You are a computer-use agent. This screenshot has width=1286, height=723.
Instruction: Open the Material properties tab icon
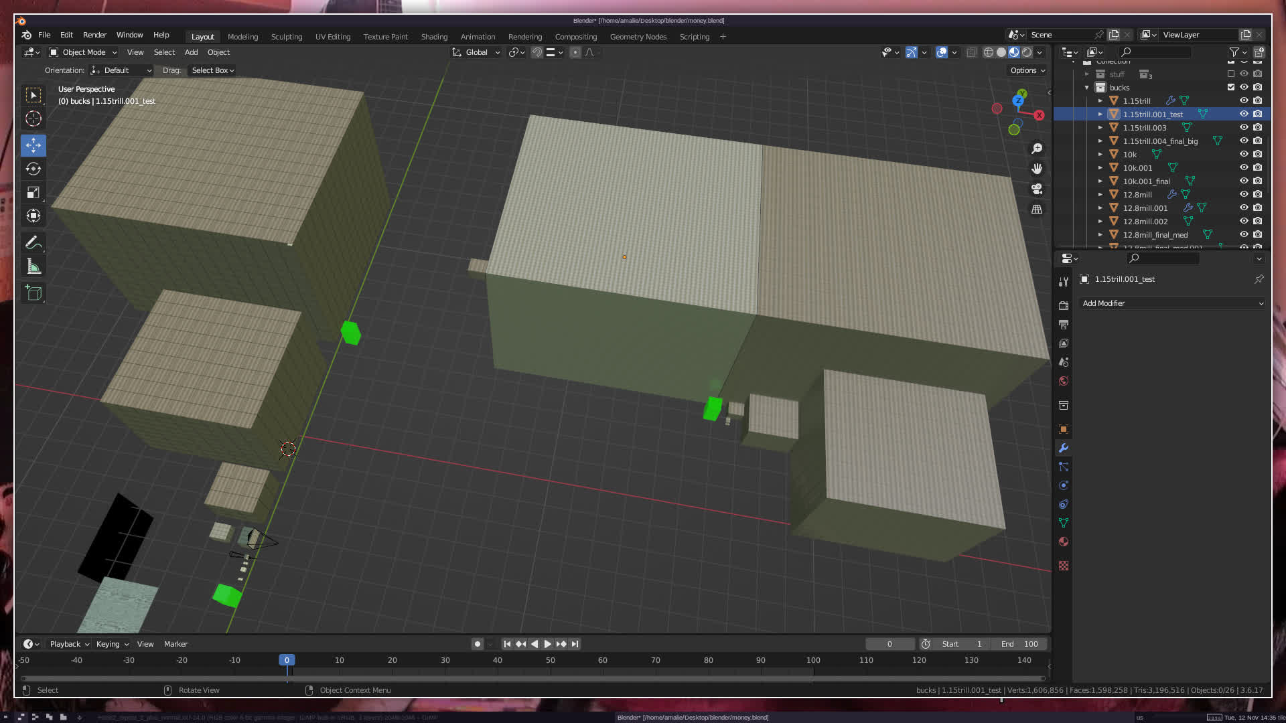[1064, 542]
